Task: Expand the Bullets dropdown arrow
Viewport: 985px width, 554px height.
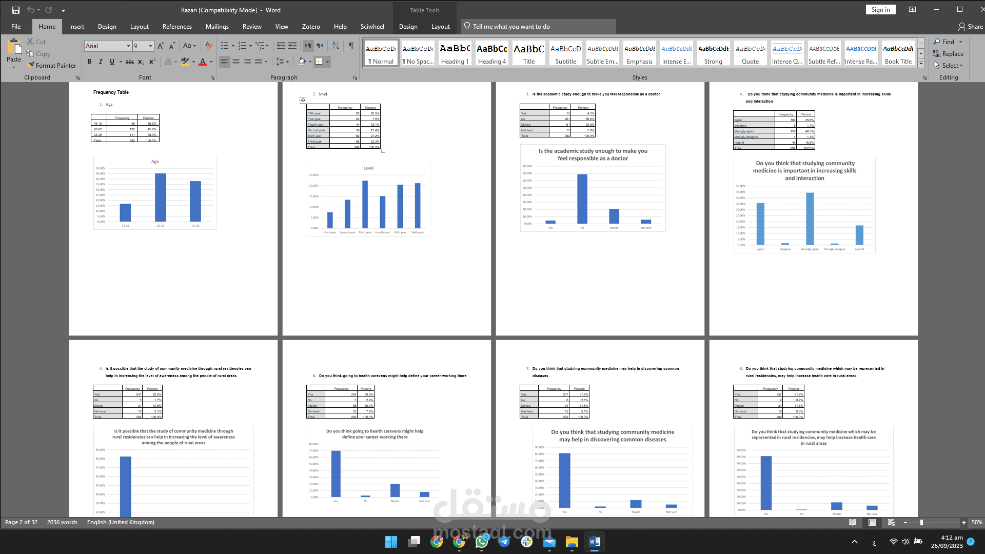Action: 233,46
